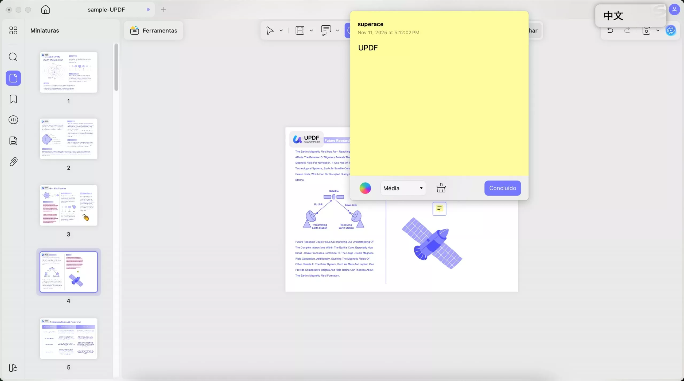Expand the comment tool dropdown arrow
The width and height of the screenshot is (684, 381).
click(337, 30)
